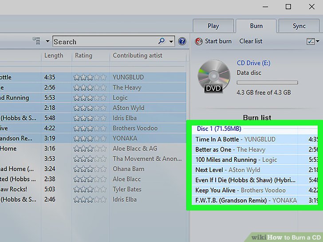This screenshot has width=323, height=242.
Task: Switch to the Play tab
Action: pyautogui.click(x=213, y=26)
